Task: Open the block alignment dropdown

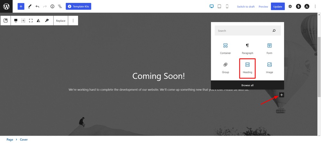Action: tap(16, 20)
